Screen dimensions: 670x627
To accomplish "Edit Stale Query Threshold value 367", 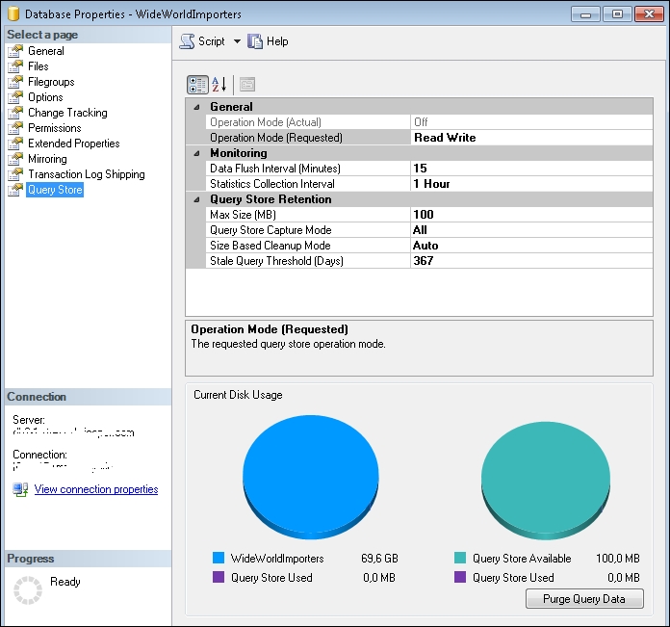I will 531,261.
